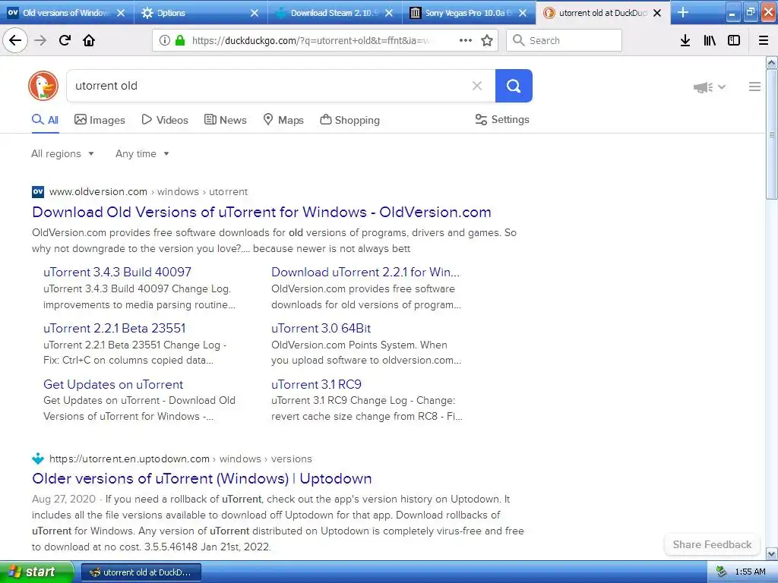Click the page scrollbar up arrow
Viewport: 778px width, 583px height.
point(772,62)
